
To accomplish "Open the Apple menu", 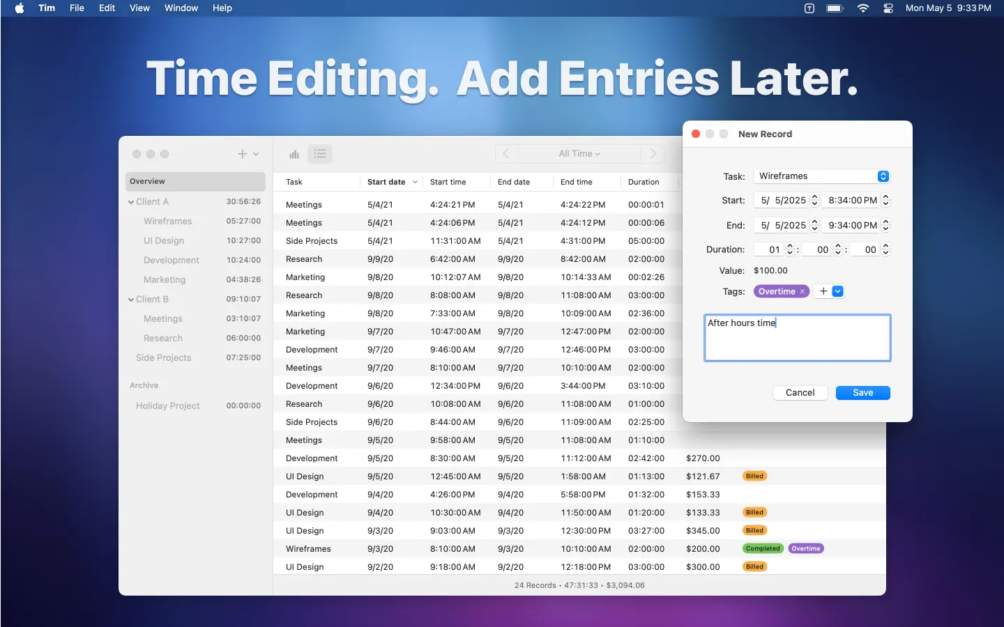I will tap(20, 8).
